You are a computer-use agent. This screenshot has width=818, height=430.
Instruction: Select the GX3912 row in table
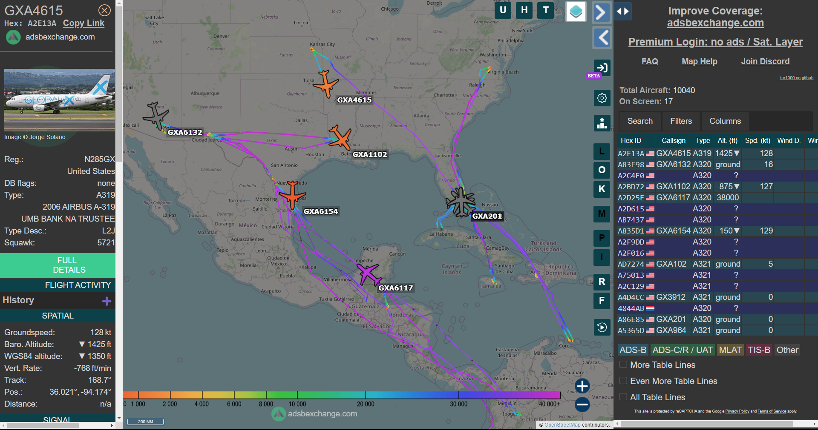[x=717, y=297]
